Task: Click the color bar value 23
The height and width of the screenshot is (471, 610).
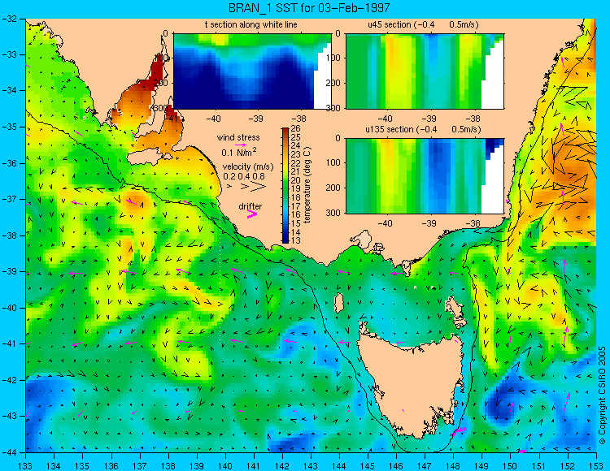Action: [x=295, y=154]
